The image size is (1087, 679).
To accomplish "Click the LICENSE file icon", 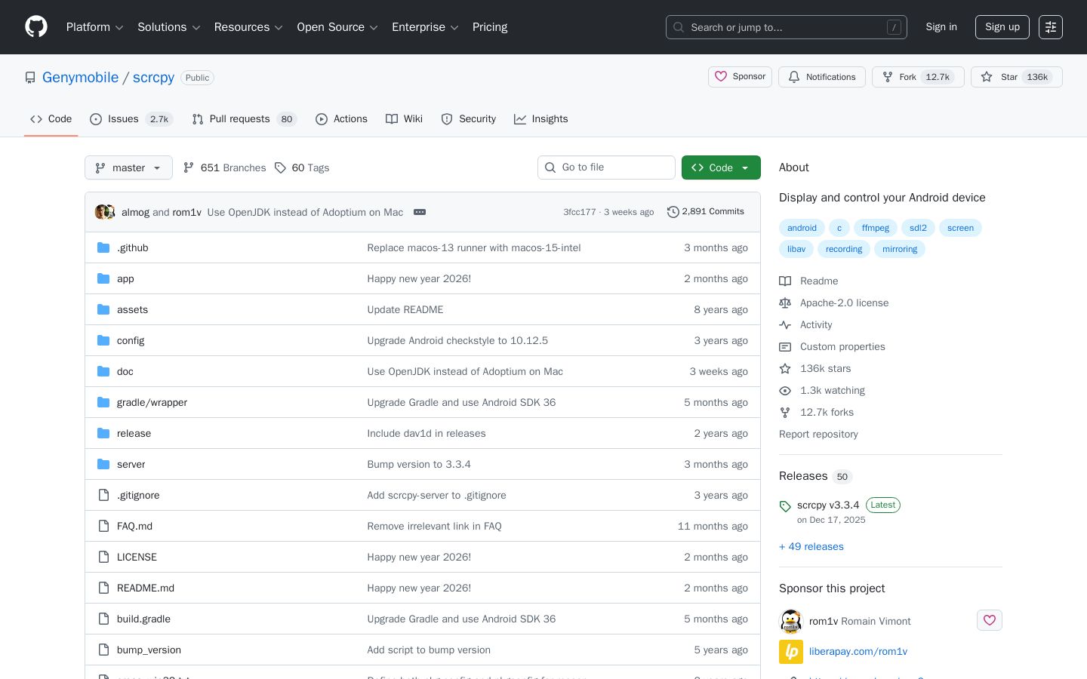I will [103, 557].
